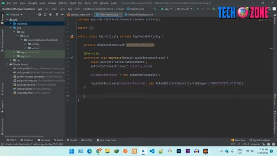The image size is (277, 156).
Task: Open the Build Variants sidebar tab
Action: (x=2, y=126)
